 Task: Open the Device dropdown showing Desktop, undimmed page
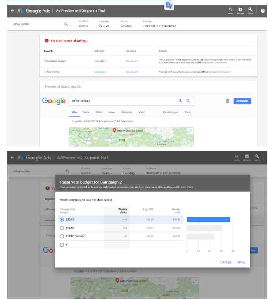point(126,24)
